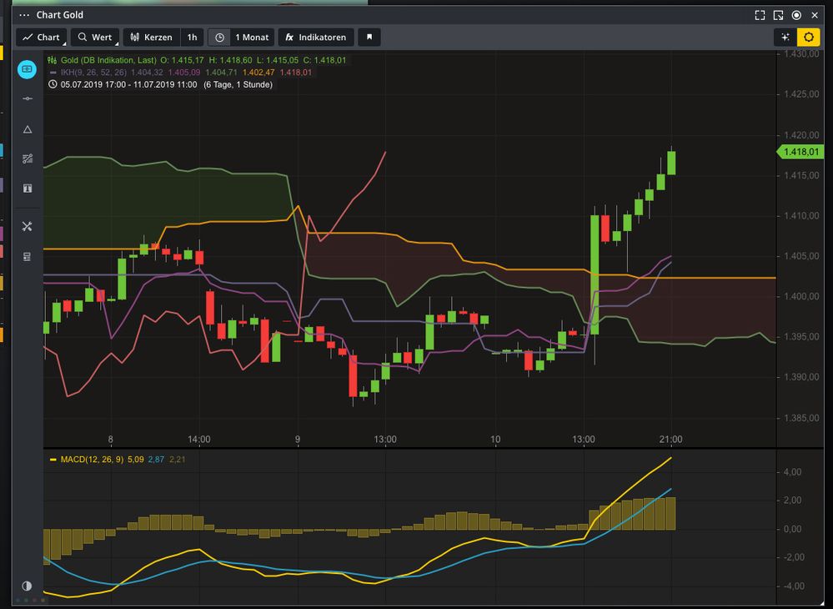Open the Indikatoren panel
833x609 pixels.
[x=316, y=37]
